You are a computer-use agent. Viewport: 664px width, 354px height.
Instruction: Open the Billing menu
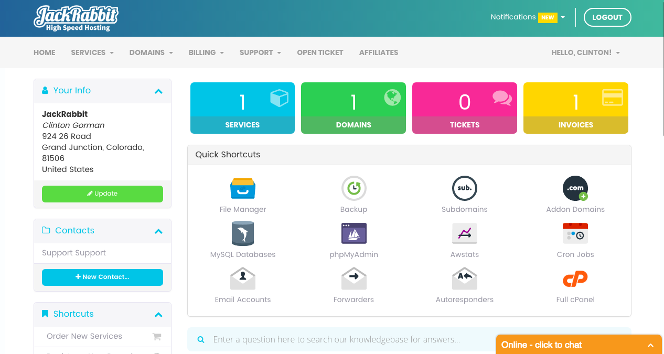[206, 52]
